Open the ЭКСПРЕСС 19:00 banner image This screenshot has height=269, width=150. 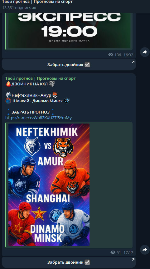tap(69, 31)
